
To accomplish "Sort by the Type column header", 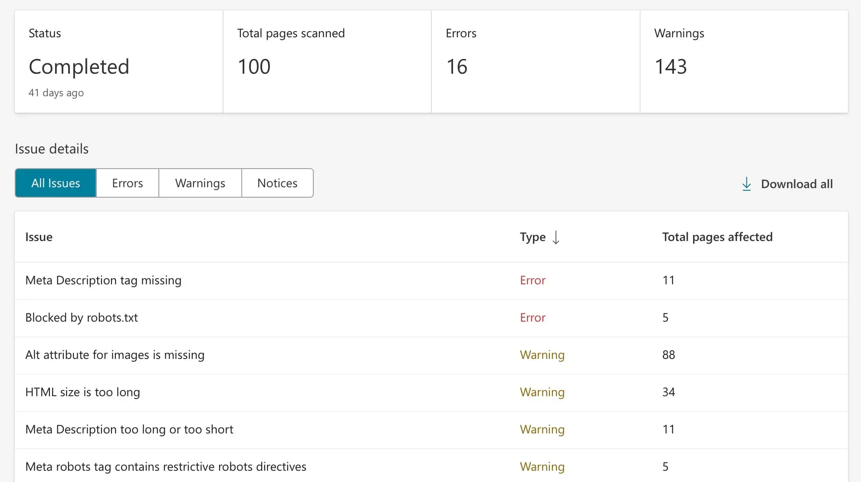I will (x=532, y=237).
